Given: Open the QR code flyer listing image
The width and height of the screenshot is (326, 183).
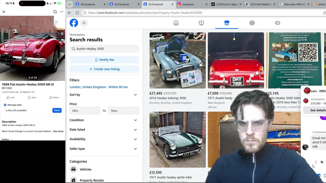Looking at the screenshot, I should [294, 60].
